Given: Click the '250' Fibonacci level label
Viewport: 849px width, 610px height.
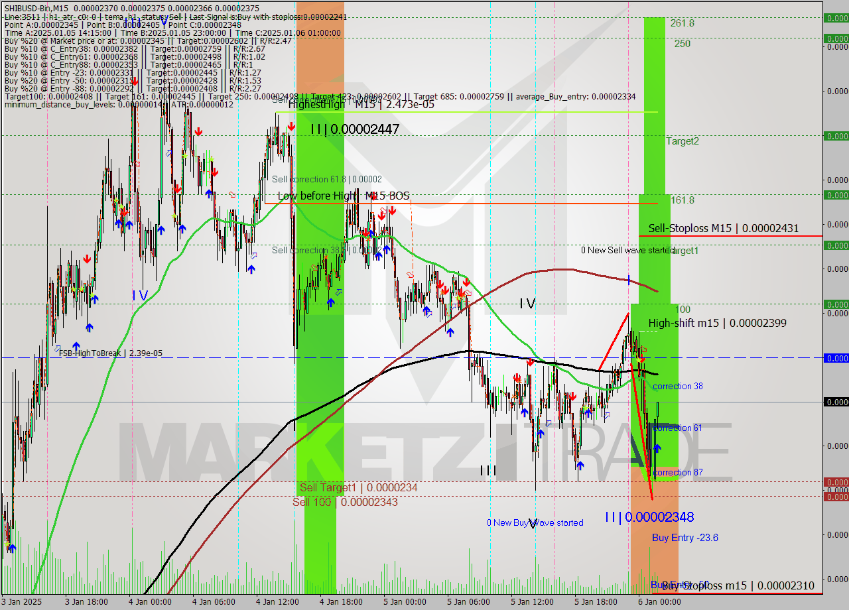Looking at the screenshot, I should point(683,44).
